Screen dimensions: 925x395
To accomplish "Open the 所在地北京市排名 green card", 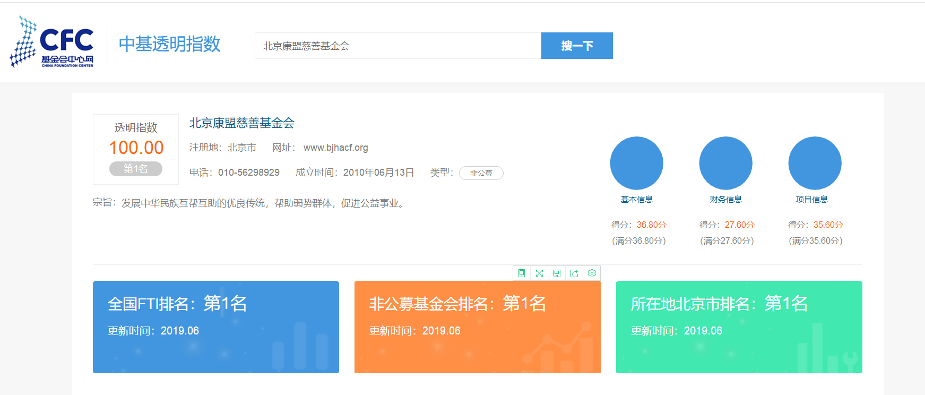I will click(x=739, y=327).
